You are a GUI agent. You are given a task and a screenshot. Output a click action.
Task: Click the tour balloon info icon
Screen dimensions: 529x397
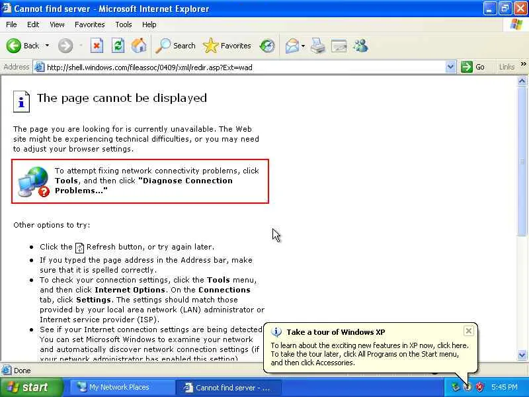[276, 332]
